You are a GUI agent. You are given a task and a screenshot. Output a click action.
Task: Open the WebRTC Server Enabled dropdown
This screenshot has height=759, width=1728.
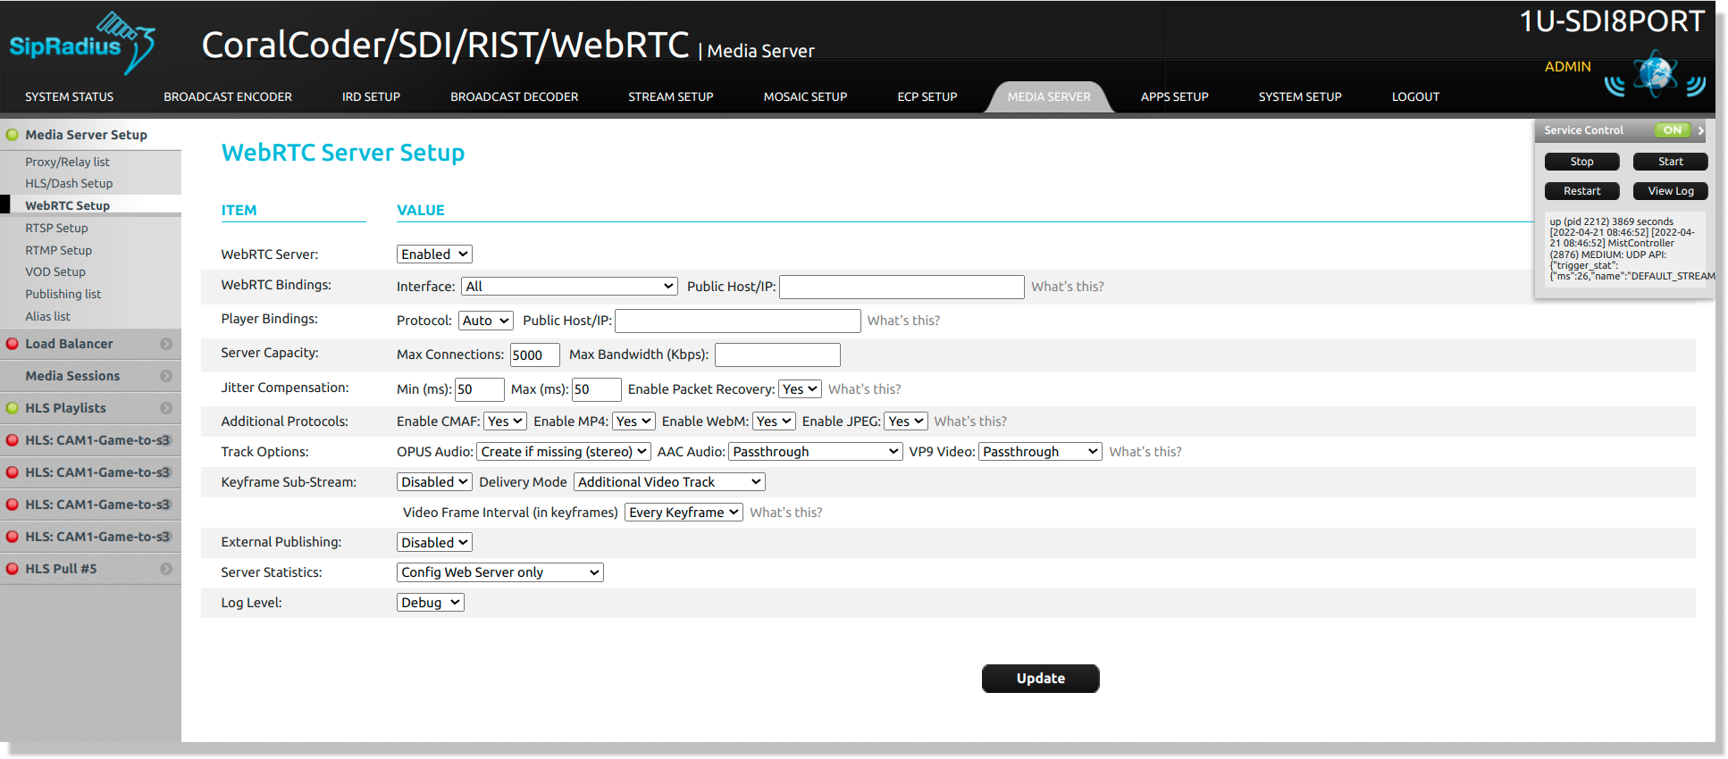[x=434, y=254]
